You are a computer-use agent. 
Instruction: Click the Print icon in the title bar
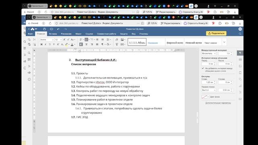[52, 29]
